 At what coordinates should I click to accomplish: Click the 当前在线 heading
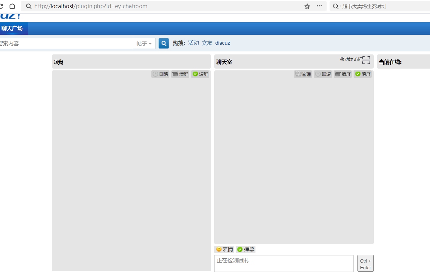pos(390,62)
